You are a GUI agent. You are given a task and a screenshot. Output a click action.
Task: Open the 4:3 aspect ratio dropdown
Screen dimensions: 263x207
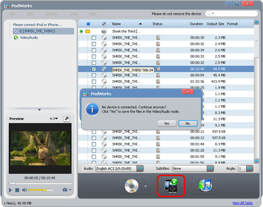click(x=54, y=119)
